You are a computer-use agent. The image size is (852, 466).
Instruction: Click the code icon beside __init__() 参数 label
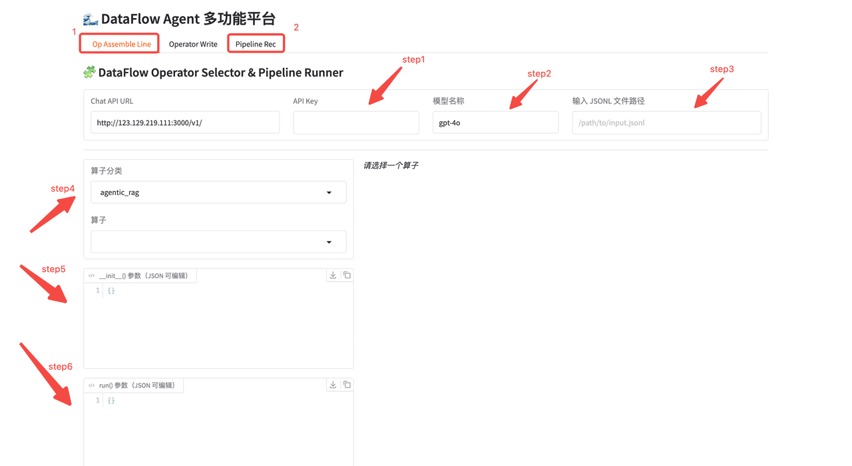point(92,276)
